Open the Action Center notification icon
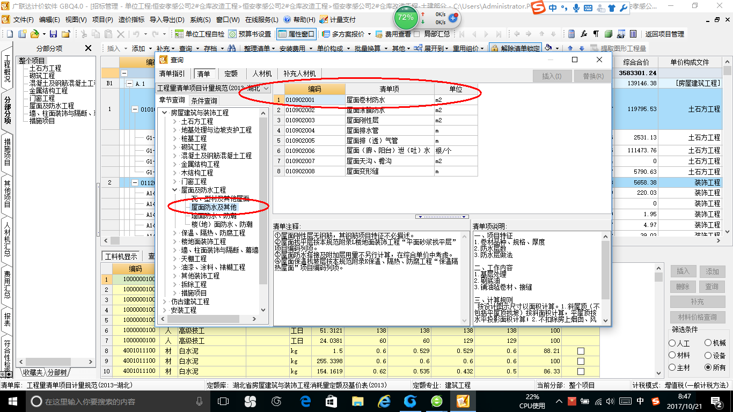Image resolution: width=733 pixels, height=412 pixels. (x=717, y=401)
